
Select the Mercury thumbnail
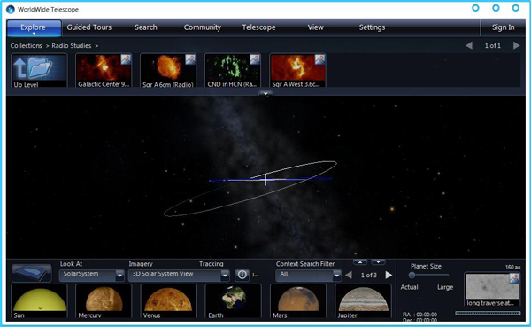point(104,301)
